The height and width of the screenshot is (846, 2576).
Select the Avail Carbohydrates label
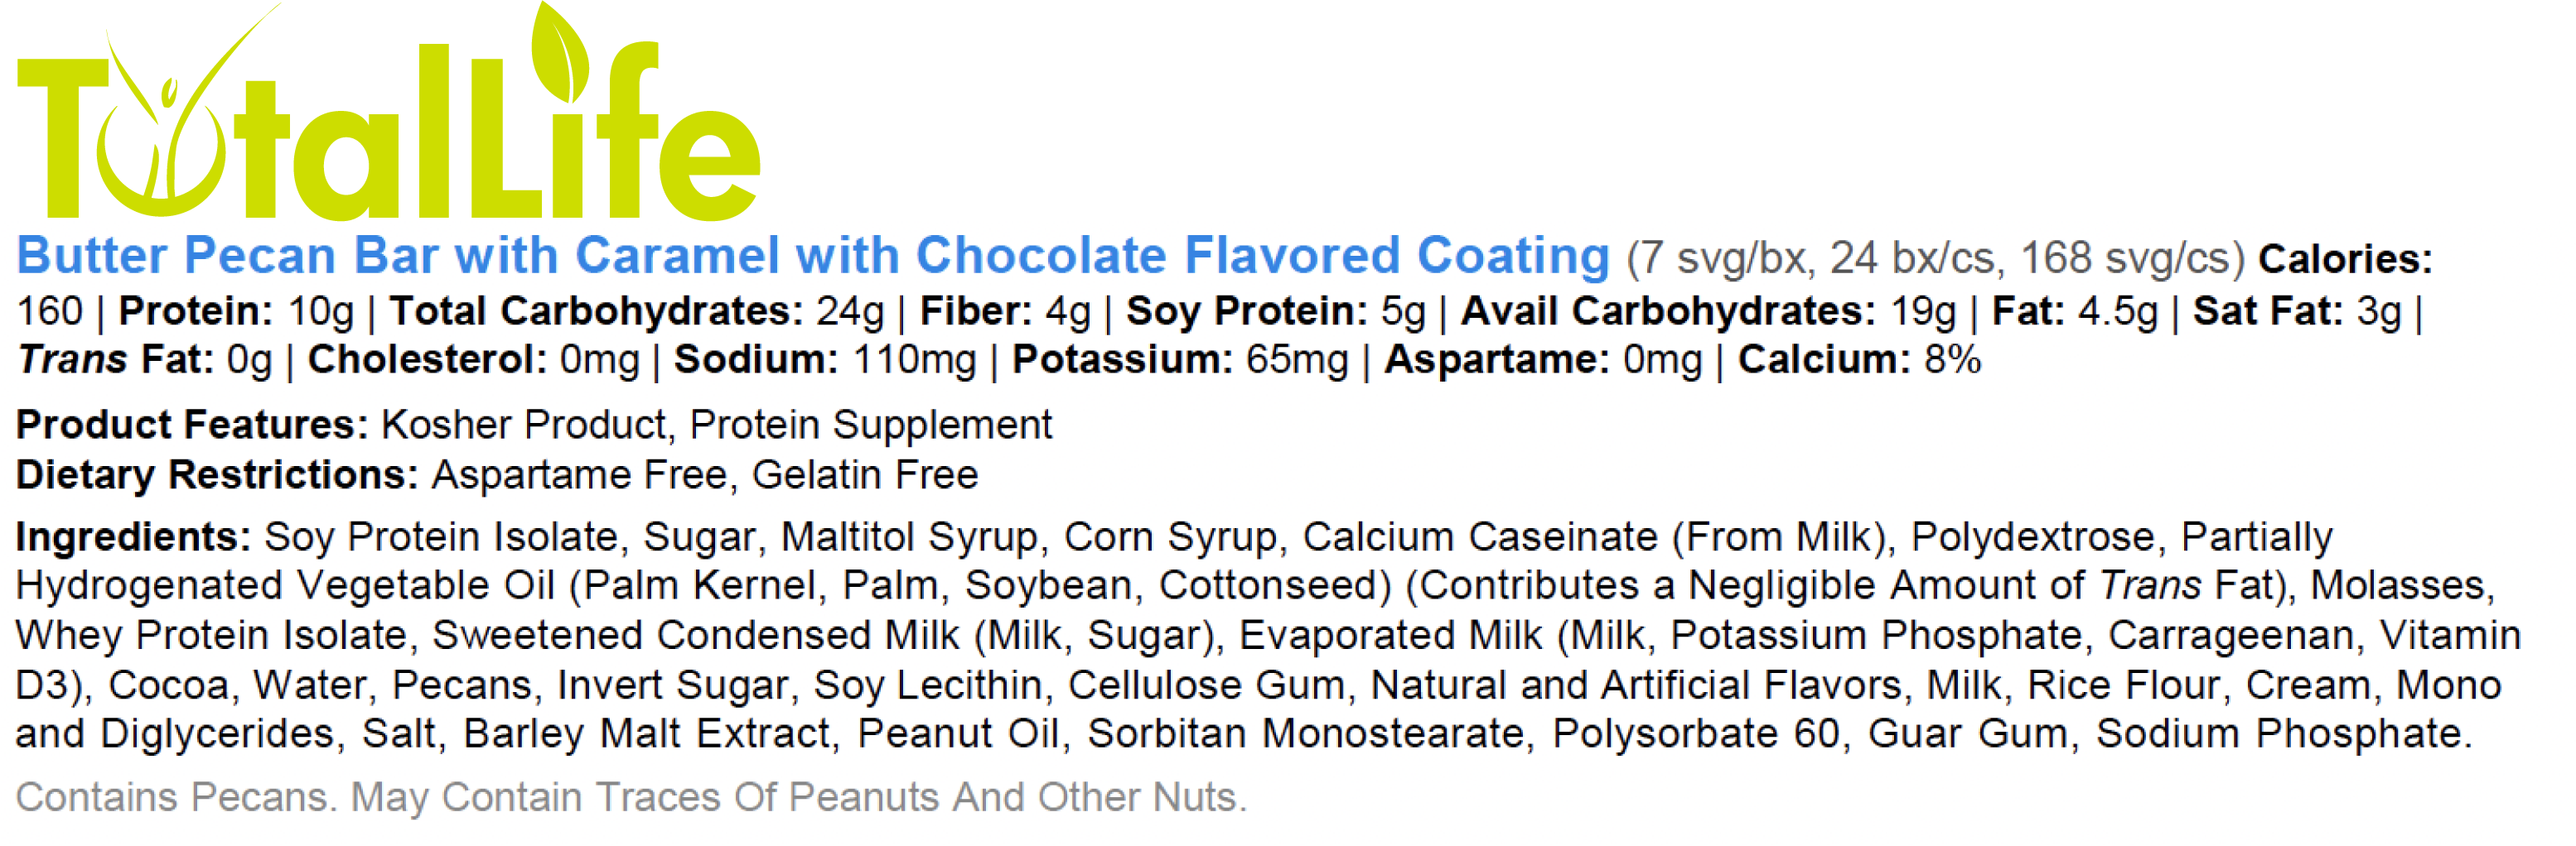click(1668, 311)
